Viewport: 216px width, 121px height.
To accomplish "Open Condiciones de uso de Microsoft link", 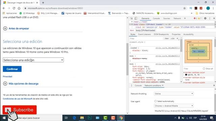I will point(18,98).
